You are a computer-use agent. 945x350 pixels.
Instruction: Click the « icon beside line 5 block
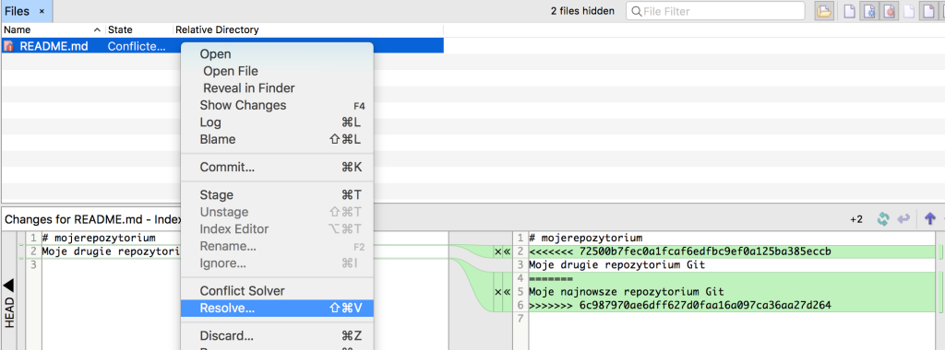(x=508, y=292)
